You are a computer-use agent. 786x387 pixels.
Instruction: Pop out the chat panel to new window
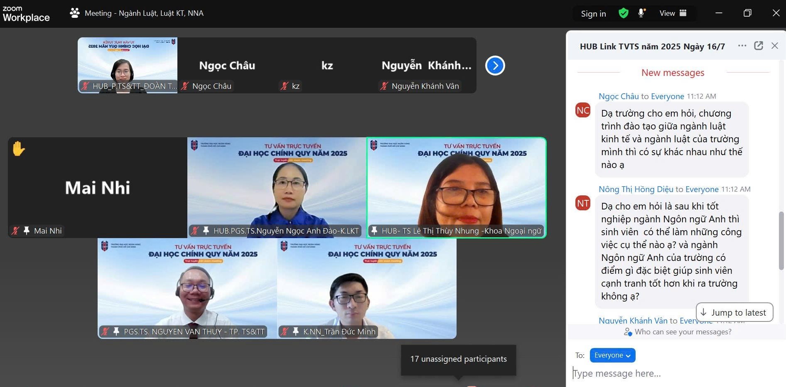tap(759, 46)
